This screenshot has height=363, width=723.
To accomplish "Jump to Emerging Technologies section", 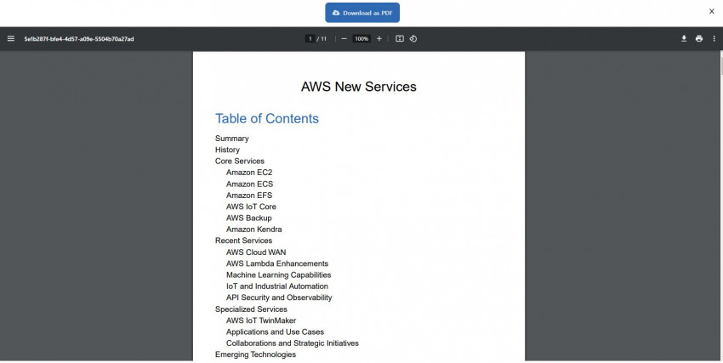I will 255,354.
